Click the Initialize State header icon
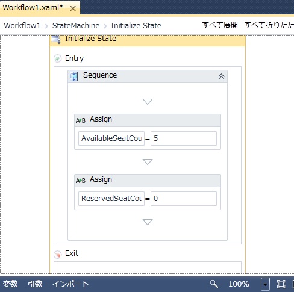Image resolution: width=294 pixels, height=292 pixels. pos(56,39)
